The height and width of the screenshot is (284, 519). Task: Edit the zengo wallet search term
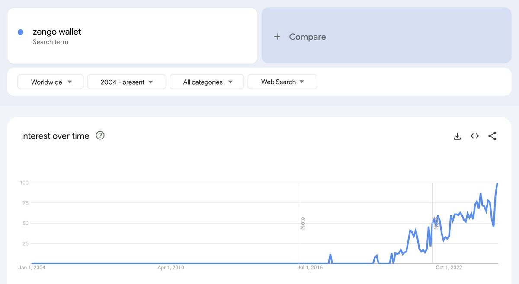57,32
